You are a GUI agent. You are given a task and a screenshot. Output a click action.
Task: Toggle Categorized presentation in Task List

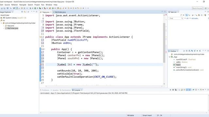[186, 15]
